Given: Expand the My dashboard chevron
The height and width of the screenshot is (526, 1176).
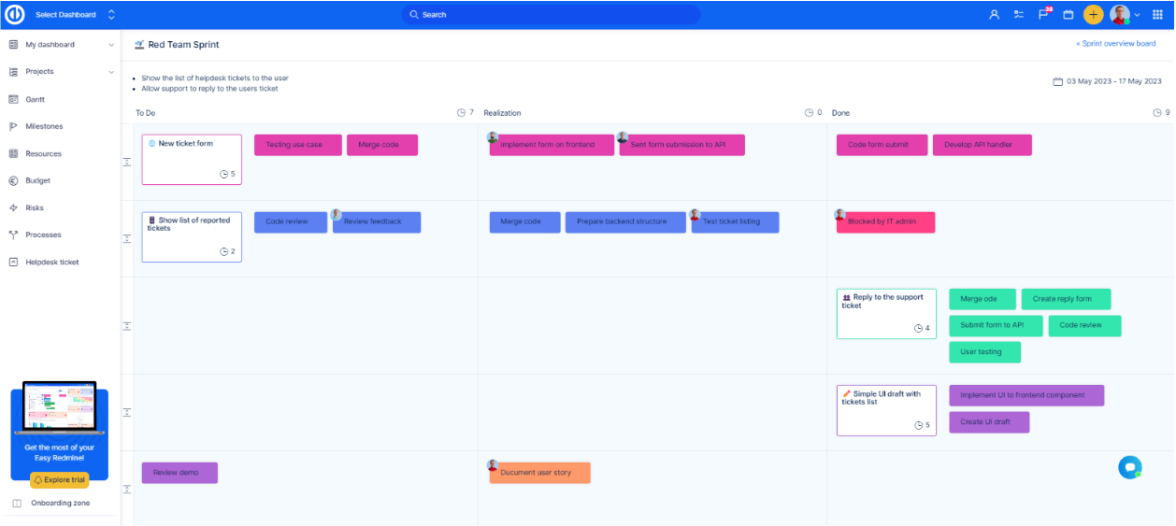Looking at the screenshot, I should (111, 45).
